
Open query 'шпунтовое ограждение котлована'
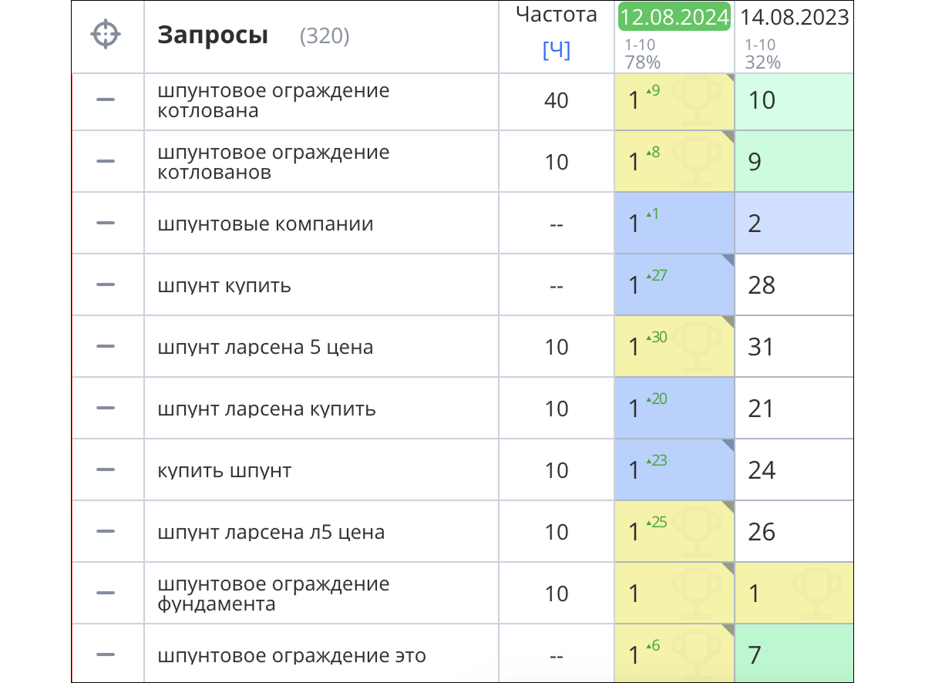[x=274, y=101]
